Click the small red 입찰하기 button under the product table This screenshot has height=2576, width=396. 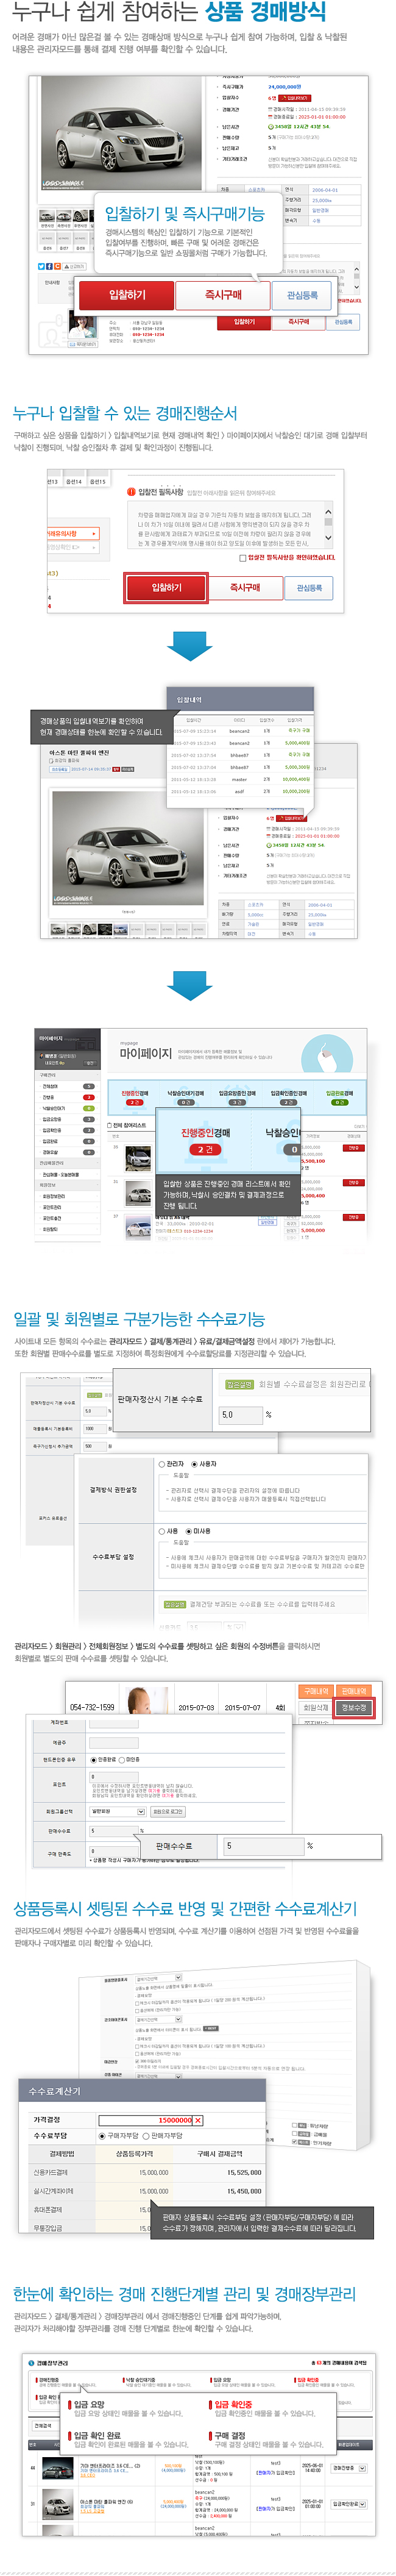pyautogui.click(x=244, y=322)
